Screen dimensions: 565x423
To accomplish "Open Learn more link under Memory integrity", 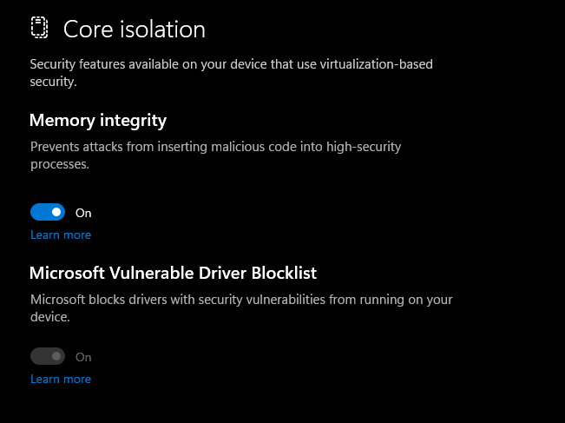I will click(x=61, y=235).
